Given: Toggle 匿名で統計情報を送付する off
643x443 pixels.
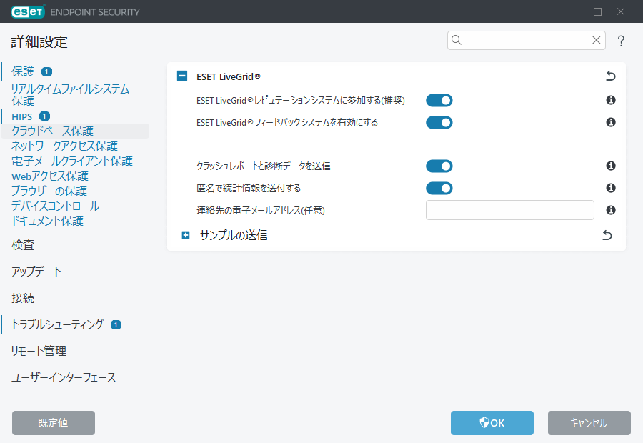Looking at the screenshot, I should tap(439, 188).
